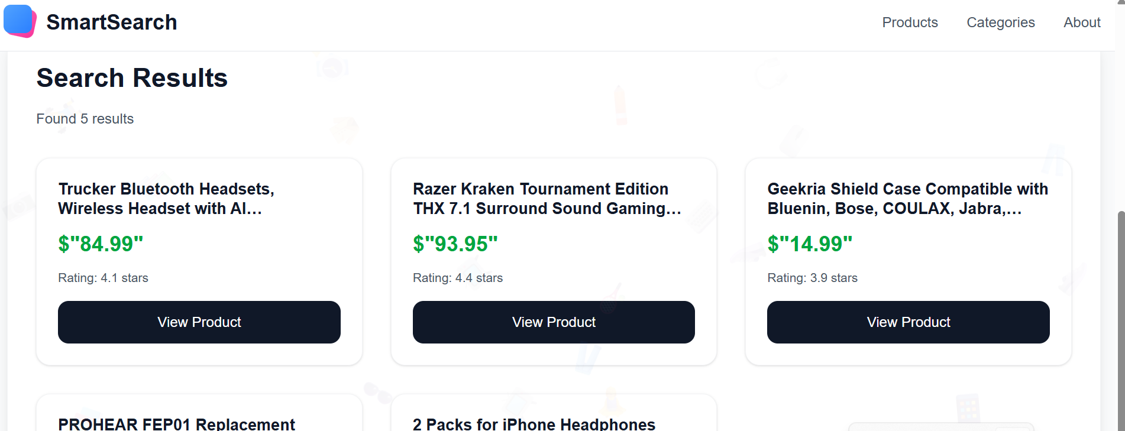Open the About page link
The image size is (1125, 431).
(x=1081, y=22)
